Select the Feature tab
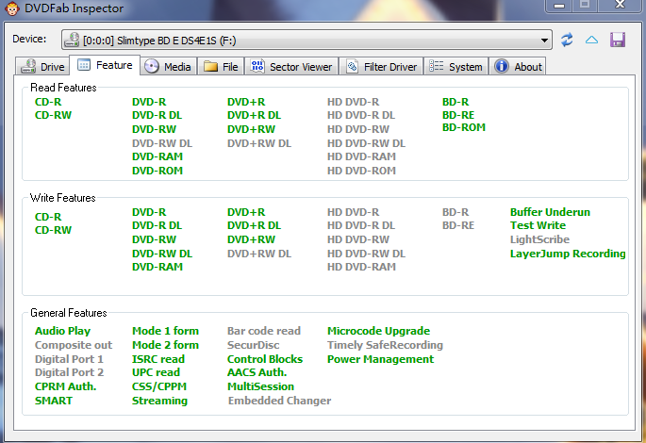 105,65
